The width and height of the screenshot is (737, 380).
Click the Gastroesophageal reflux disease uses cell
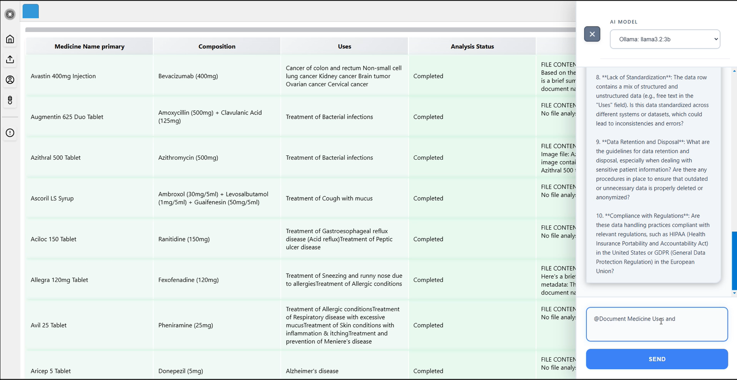345,239
